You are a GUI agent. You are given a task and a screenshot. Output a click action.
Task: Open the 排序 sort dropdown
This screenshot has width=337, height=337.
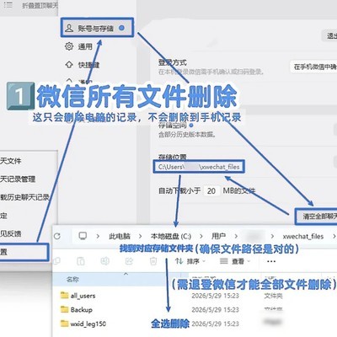tap(190, 261)
